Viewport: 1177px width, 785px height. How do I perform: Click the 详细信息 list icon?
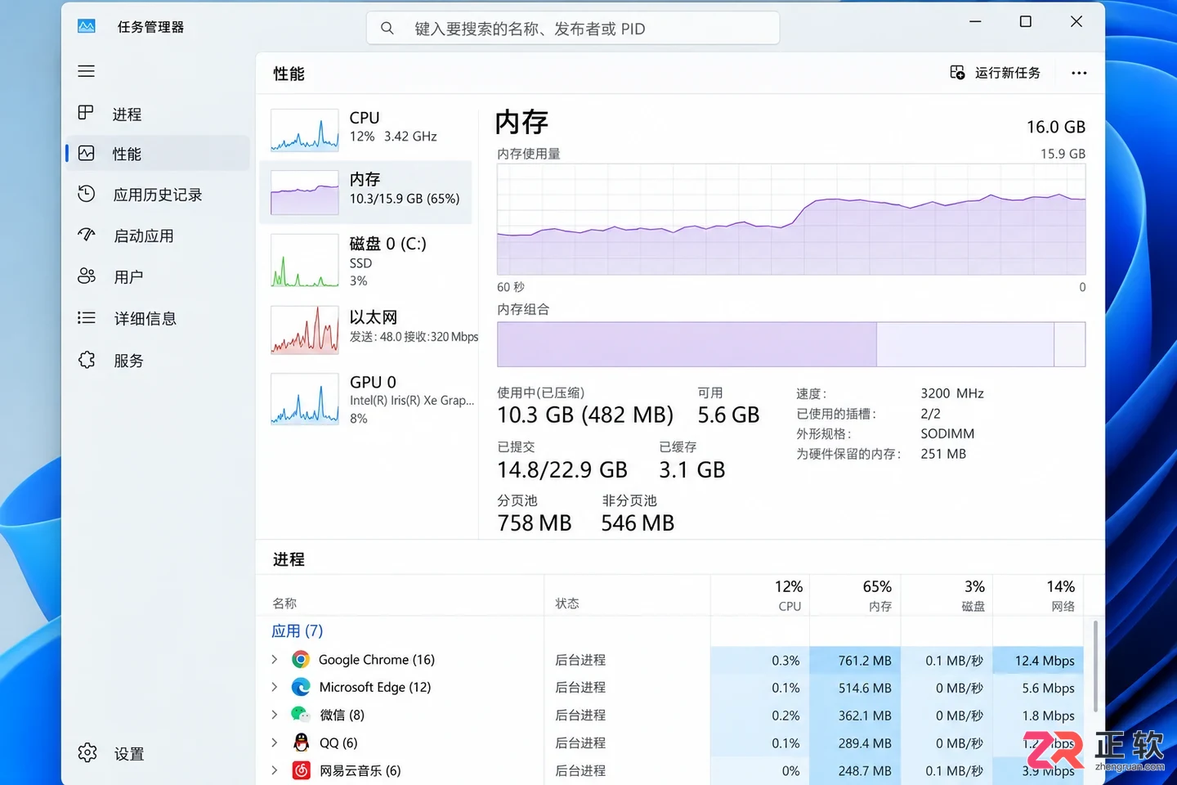point(87,317)
